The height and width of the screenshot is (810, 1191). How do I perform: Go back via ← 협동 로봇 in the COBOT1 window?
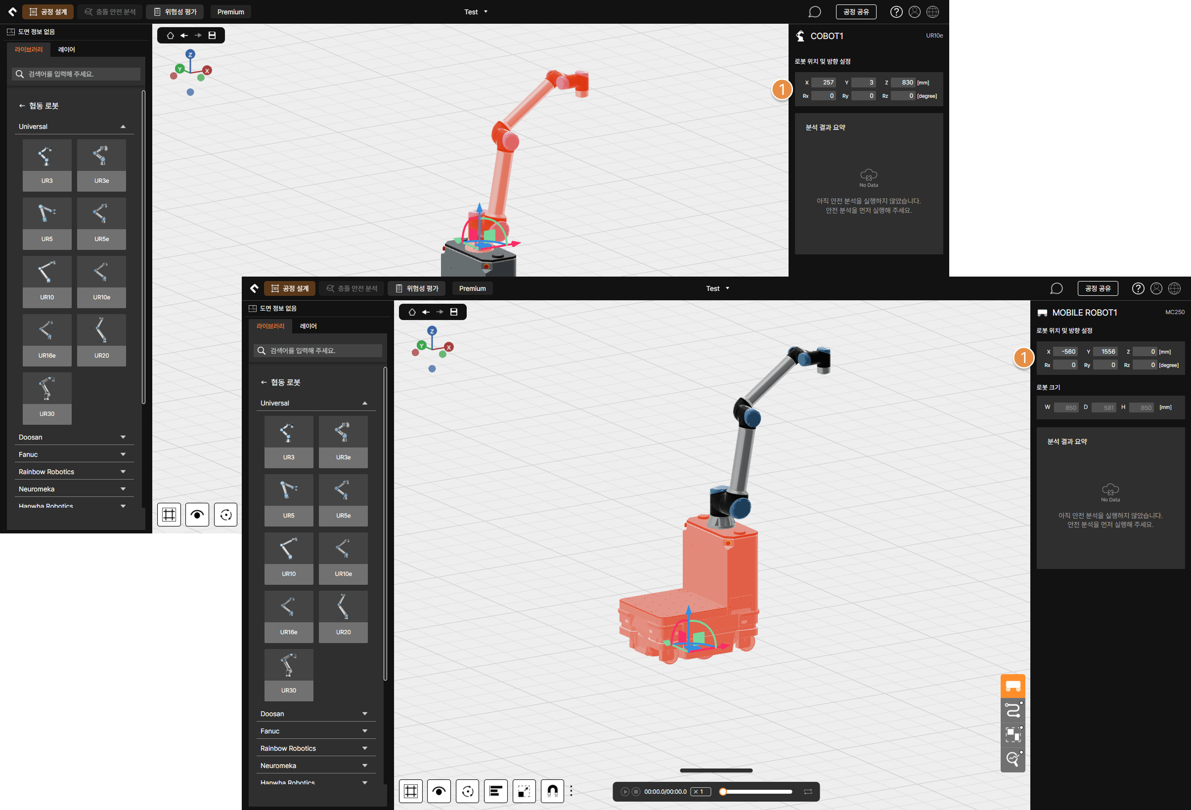point(39,106)
